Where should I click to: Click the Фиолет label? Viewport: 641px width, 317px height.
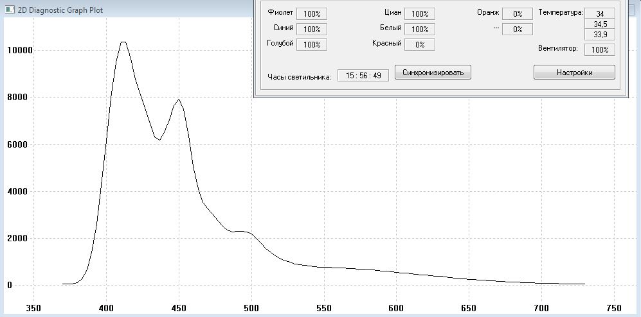click(280, 12)
